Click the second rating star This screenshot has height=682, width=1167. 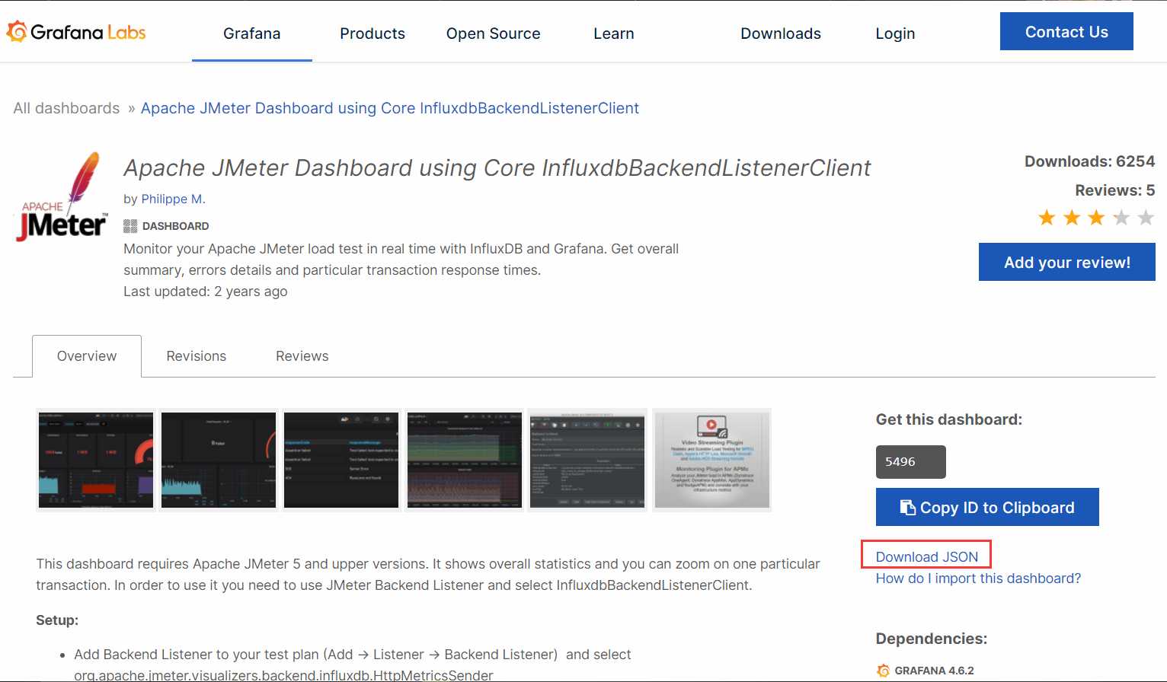click(x=1072, y=218)
